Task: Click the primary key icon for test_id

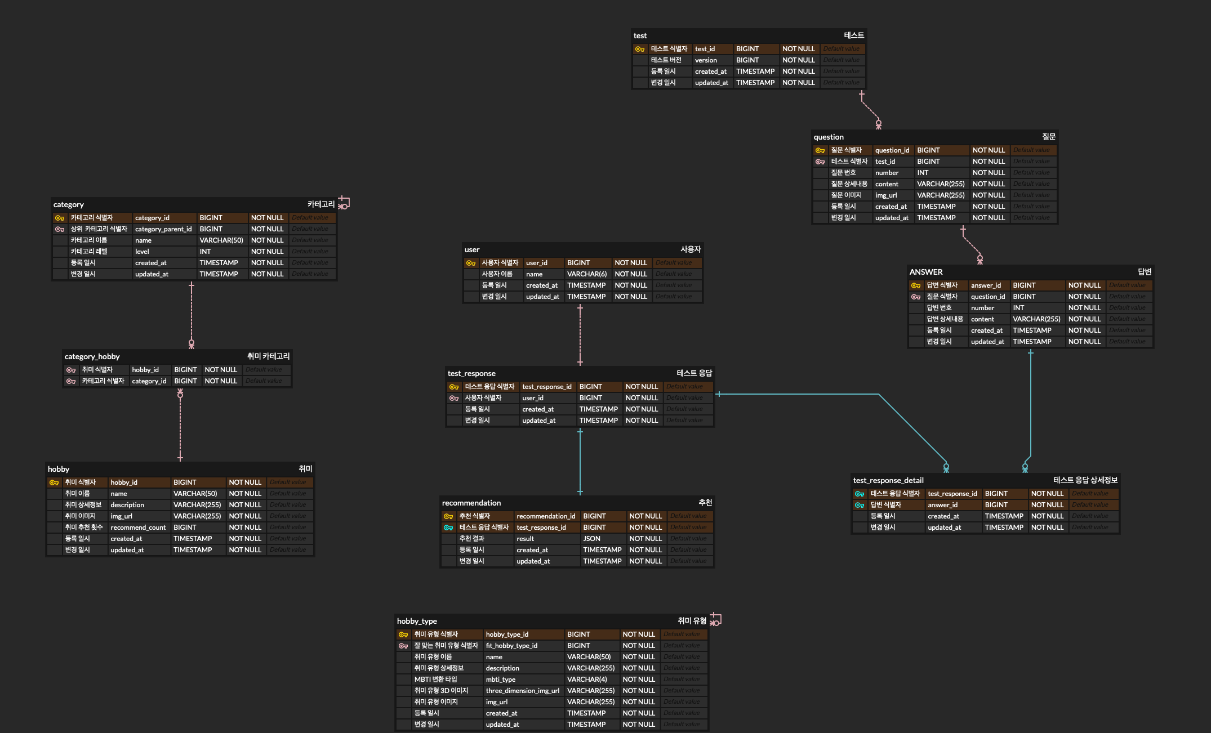Action: [x=640, y=49]
